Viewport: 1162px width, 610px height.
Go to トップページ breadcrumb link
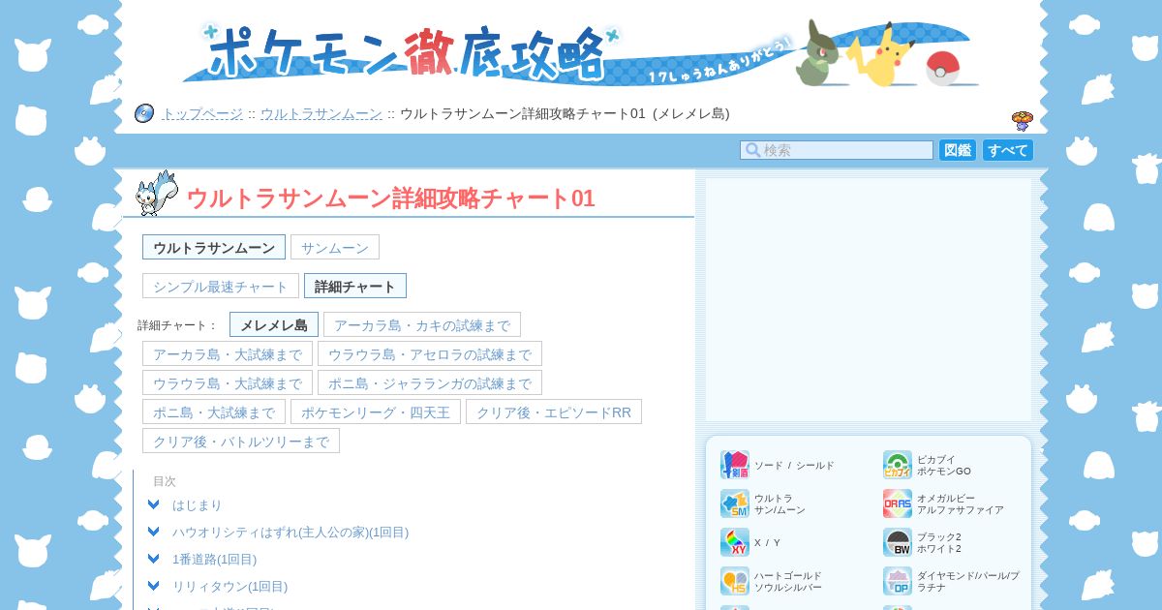(202, 113)
